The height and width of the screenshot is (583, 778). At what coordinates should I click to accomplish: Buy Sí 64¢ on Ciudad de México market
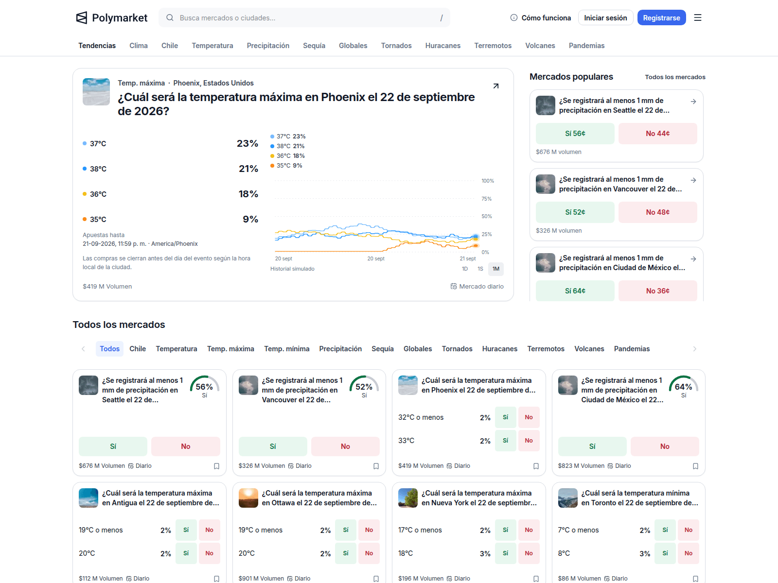[x=575, y=291]
